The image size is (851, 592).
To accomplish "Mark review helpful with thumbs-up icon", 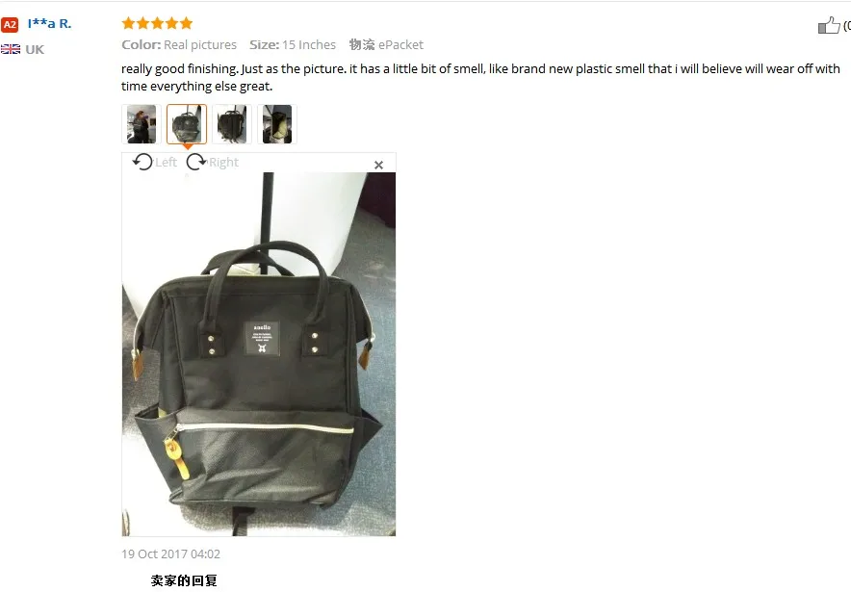I will (829, 25).
